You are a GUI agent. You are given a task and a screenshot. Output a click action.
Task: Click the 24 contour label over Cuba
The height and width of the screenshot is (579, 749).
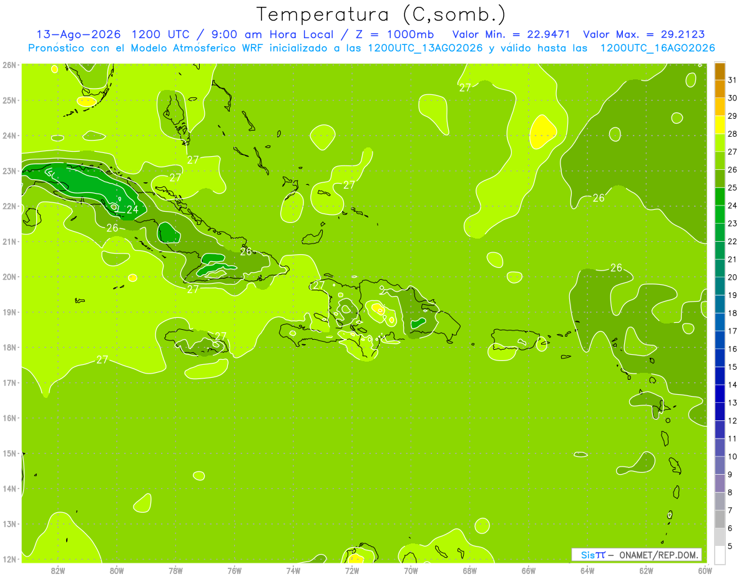132,210
